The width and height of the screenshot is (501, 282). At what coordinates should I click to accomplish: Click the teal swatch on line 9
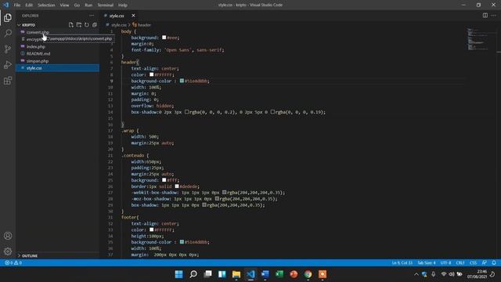pos(182,81)
